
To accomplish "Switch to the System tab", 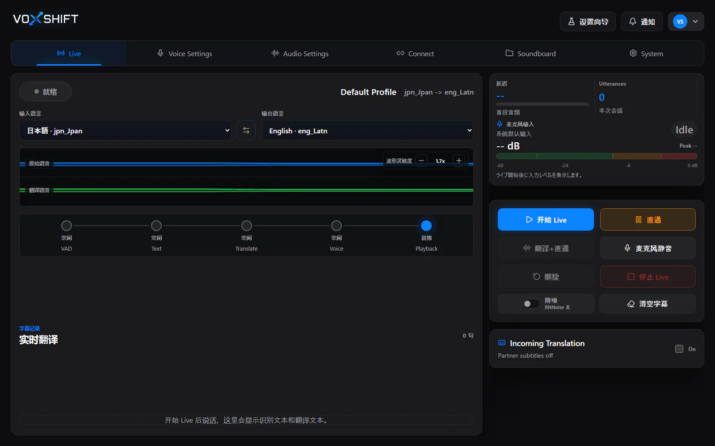I will pyautogui.click(x=646, y=54).
